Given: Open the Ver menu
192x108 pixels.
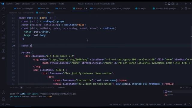Looking at the screenshot, I should pos(33,4).
